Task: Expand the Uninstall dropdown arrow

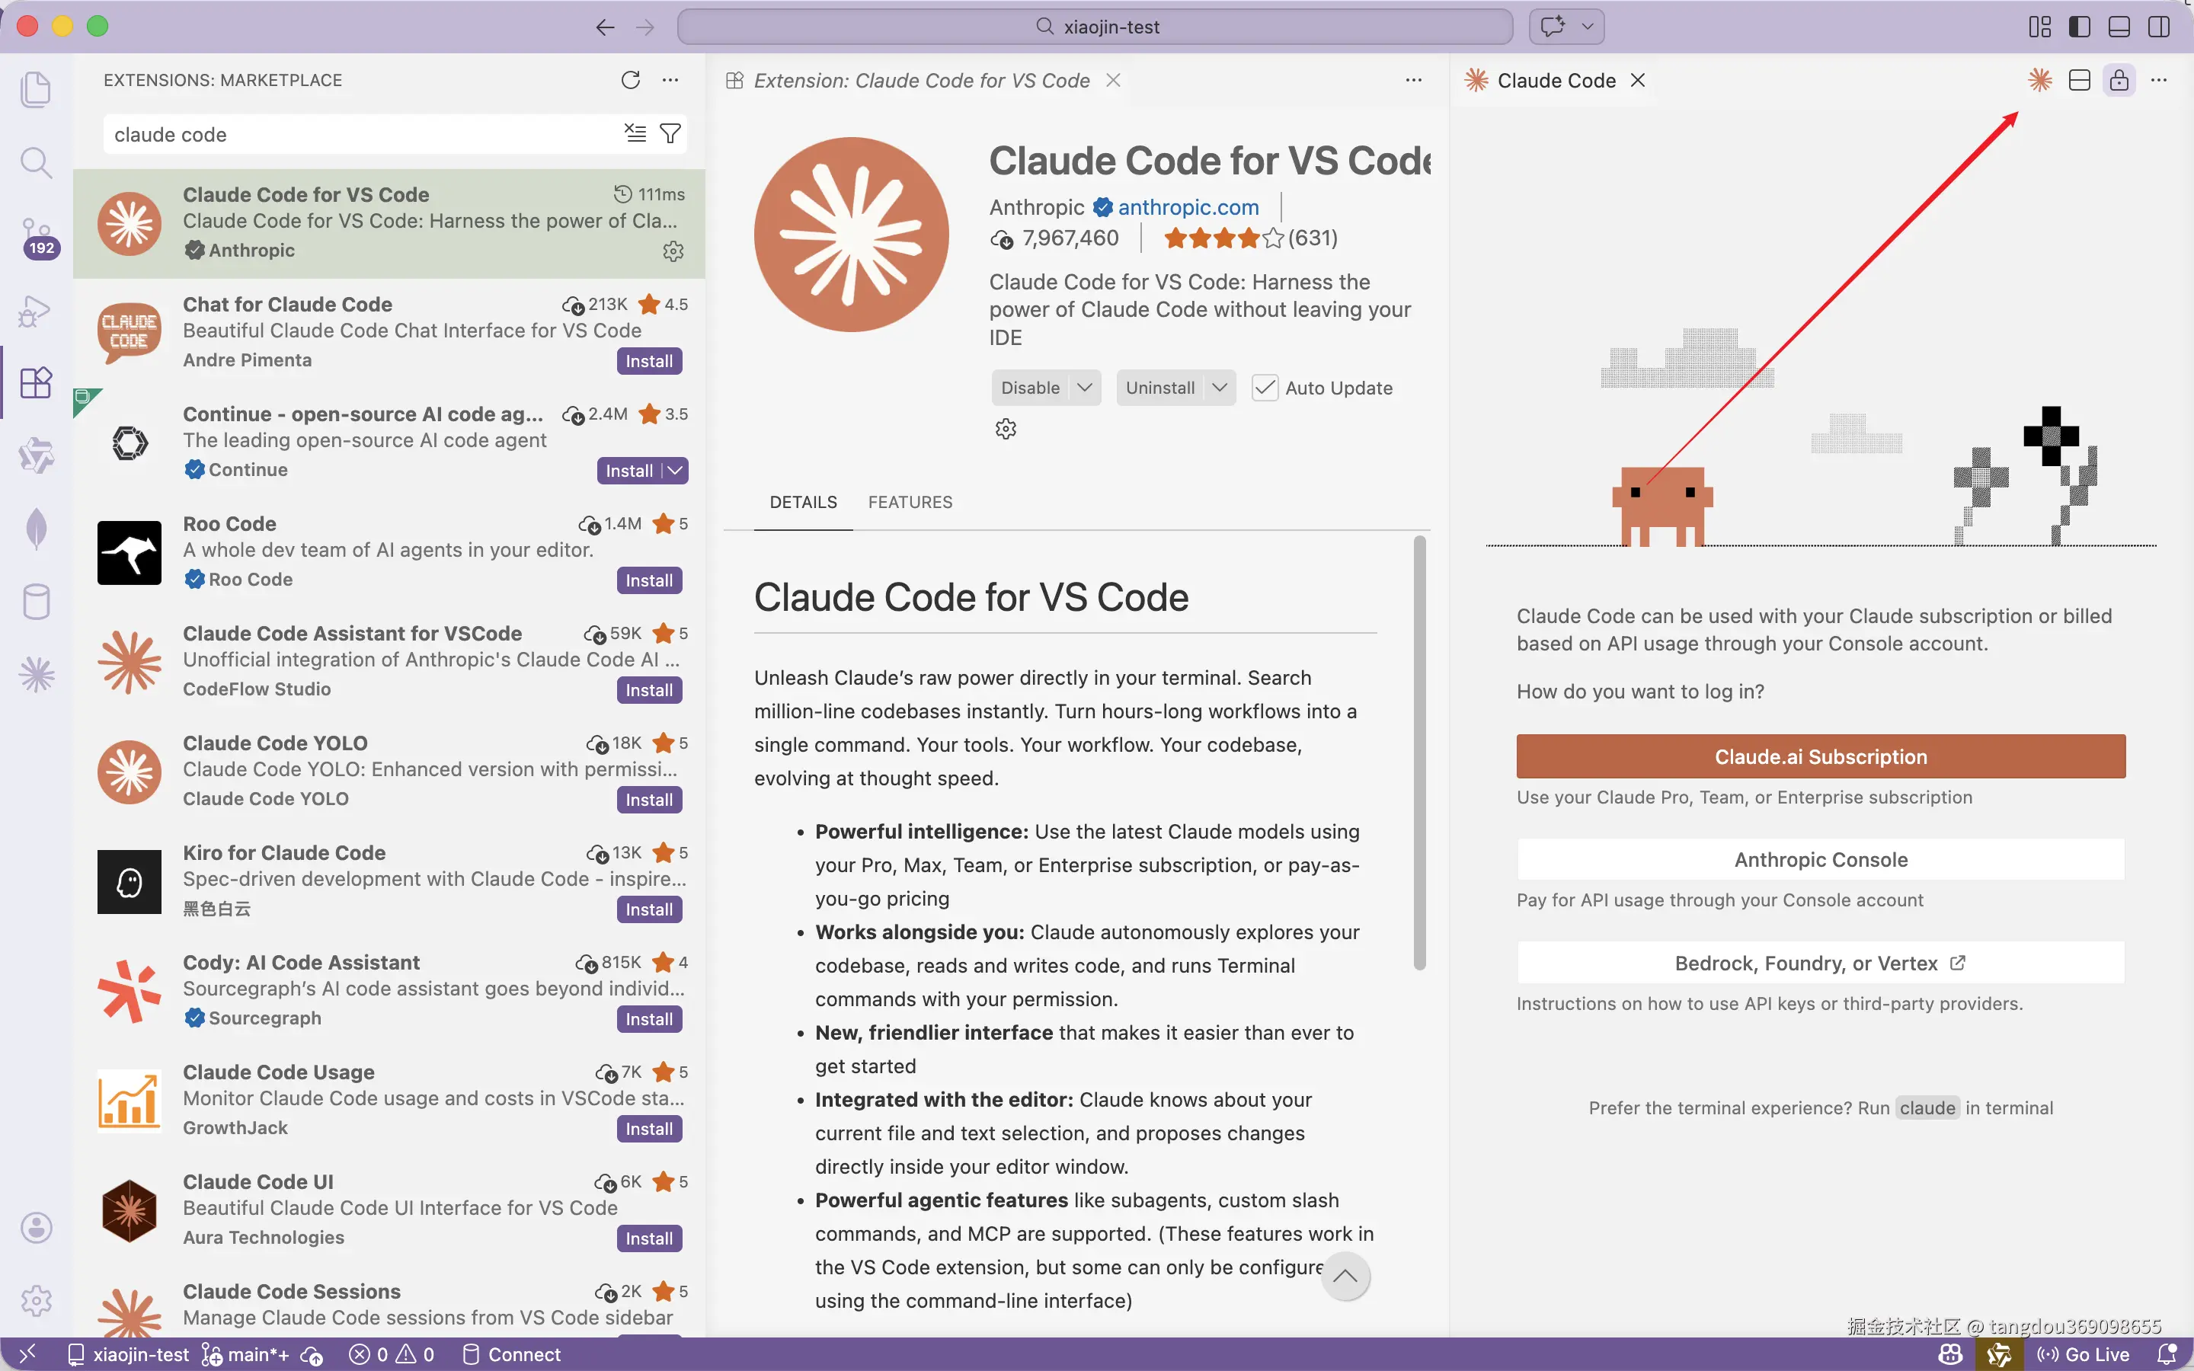Action: [x=1220, y=388]
